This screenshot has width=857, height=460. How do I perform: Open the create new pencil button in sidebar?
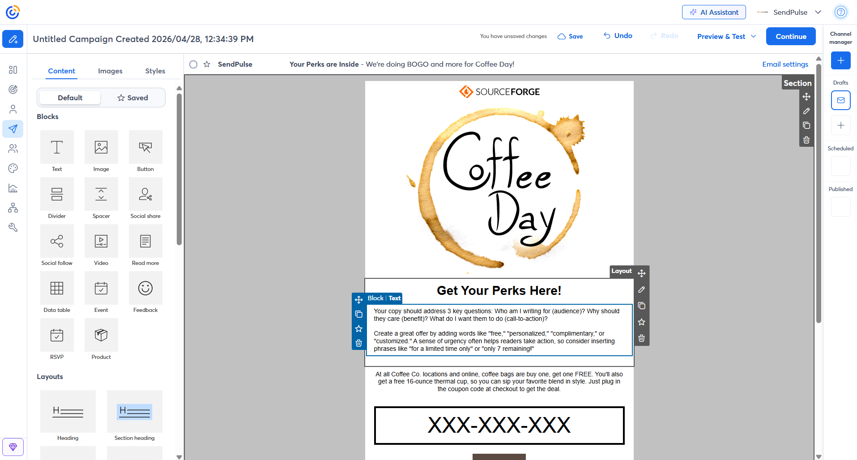[13, 39]
